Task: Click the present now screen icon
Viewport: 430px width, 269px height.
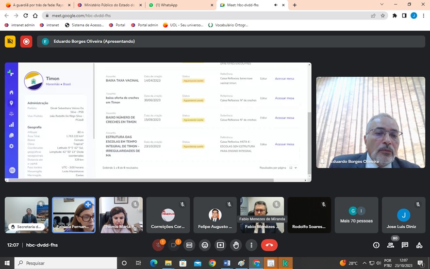Action: (x=220, y=245)
